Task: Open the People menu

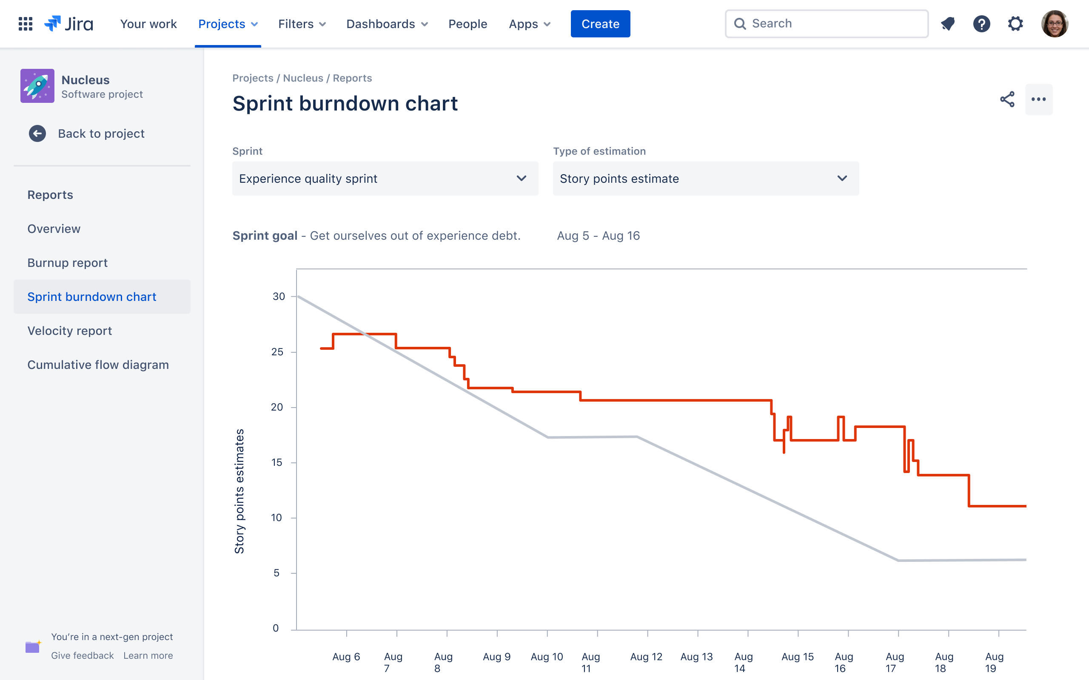Action: [468, 23]
